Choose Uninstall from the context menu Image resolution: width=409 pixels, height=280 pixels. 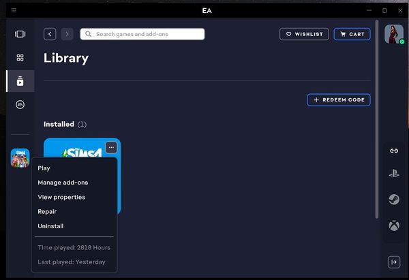(x=50, y=226)
